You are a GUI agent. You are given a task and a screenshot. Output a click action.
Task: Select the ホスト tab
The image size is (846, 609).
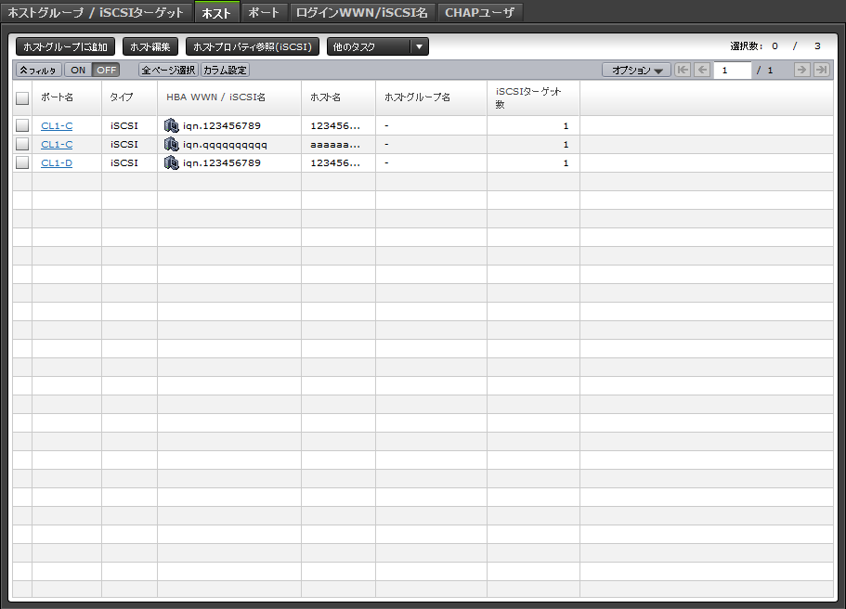[216, 12]
